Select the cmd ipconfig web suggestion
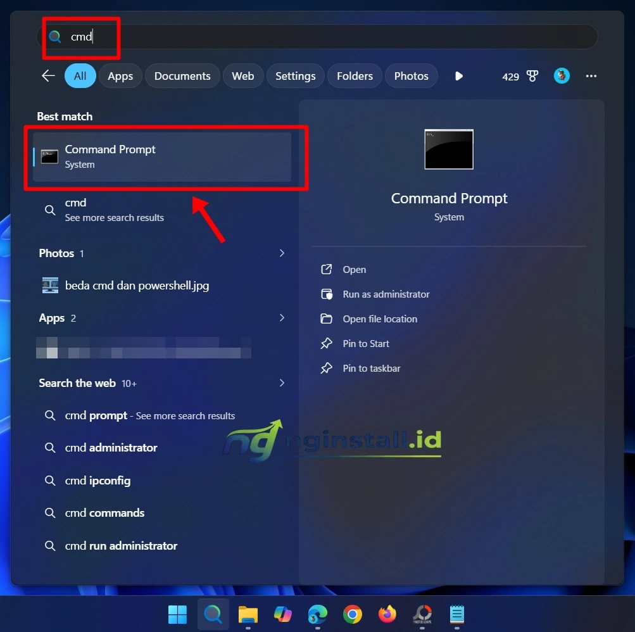The image size is (635, 632). pos(162,481)
